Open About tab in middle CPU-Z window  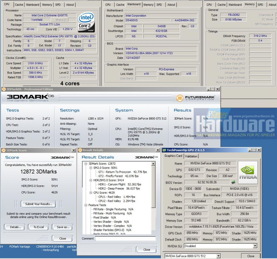click(x=171, y=5)
